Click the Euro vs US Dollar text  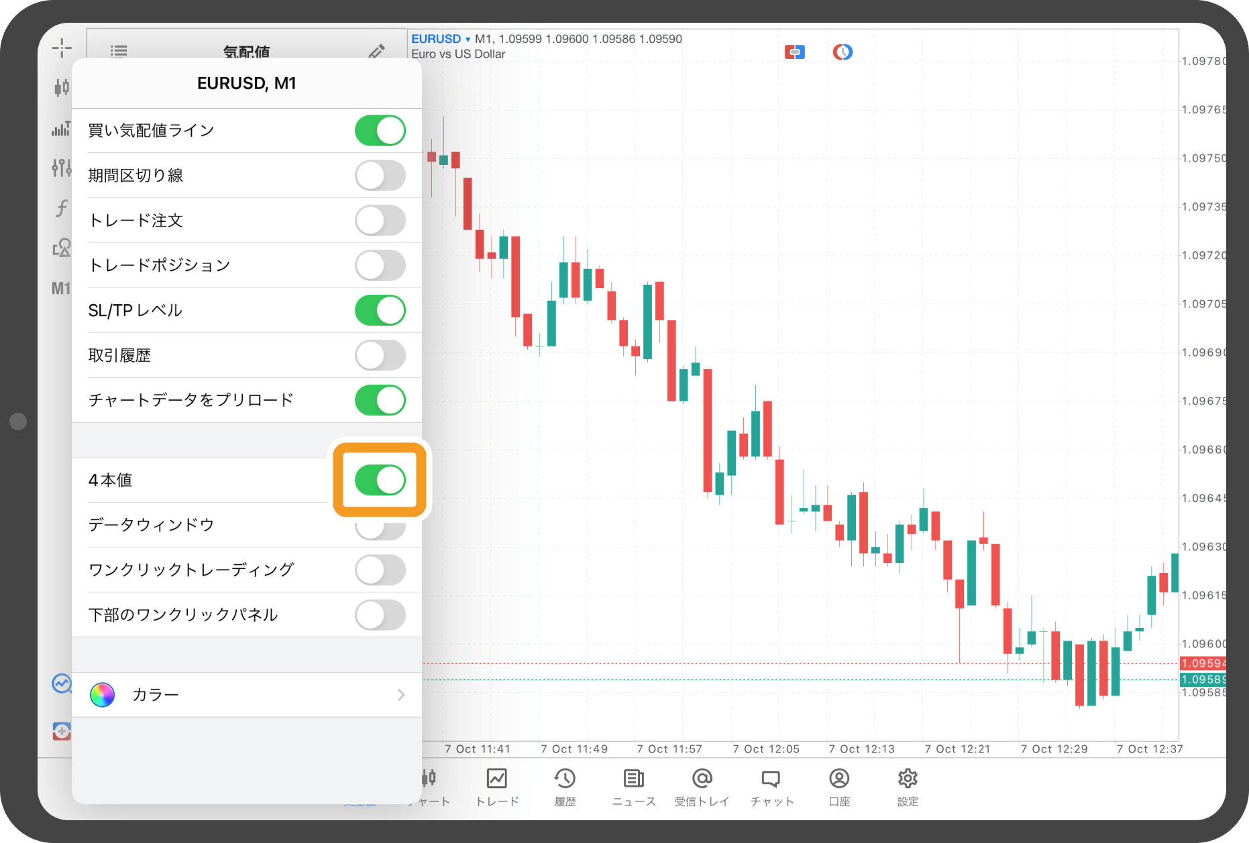458,54
